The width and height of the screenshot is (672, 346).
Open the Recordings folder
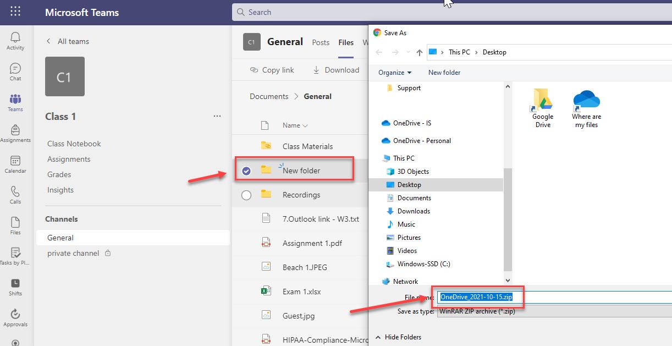click(301, 195)
